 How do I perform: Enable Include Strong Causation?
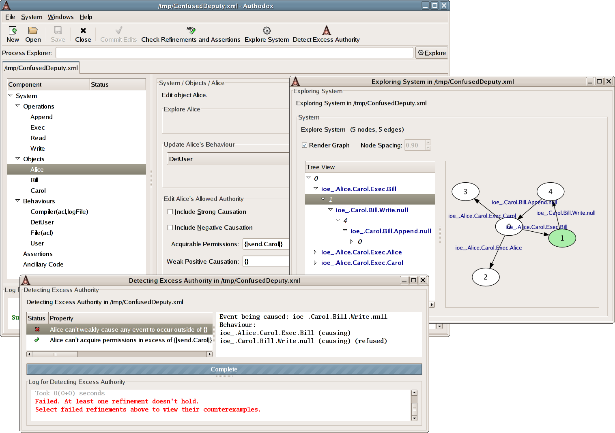pos(170,211)
